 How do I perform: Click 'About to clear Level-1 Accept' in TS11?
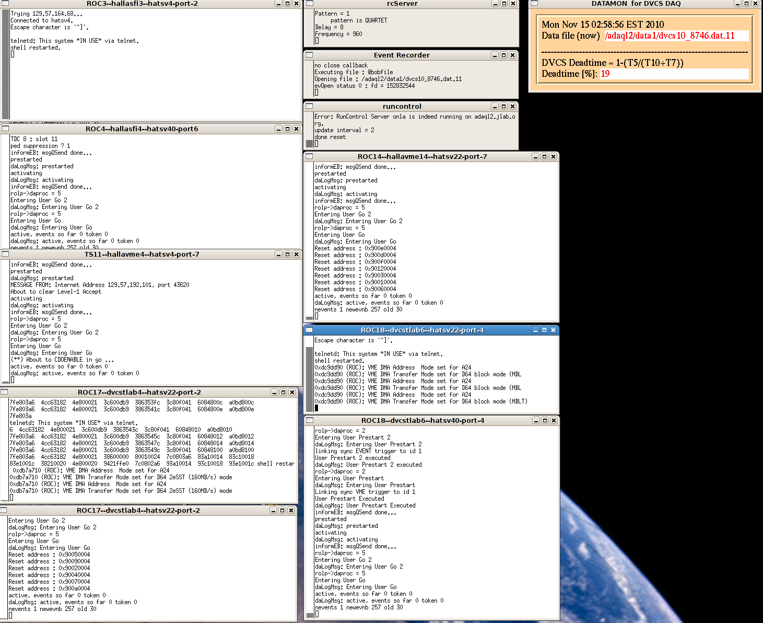pos(56,292)
